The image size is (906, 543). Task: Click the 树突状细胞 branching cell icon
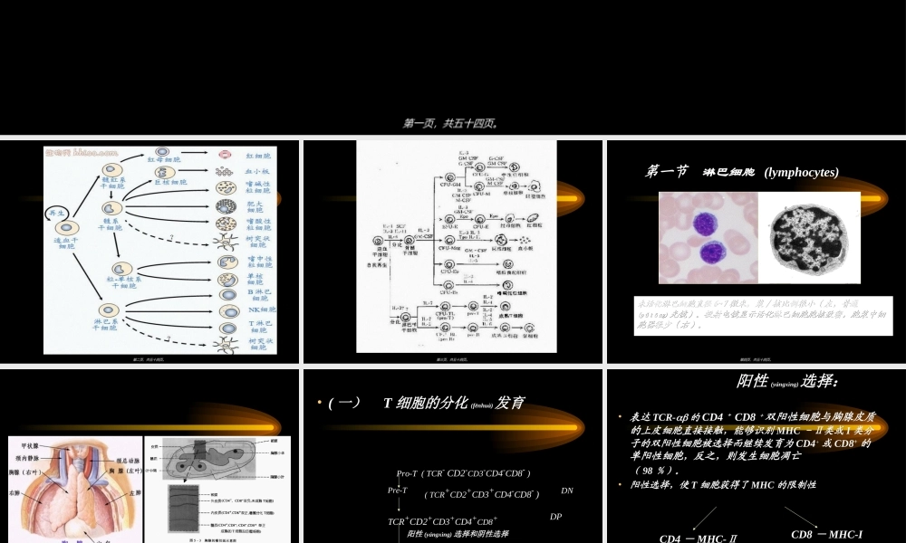click(225, 241)
